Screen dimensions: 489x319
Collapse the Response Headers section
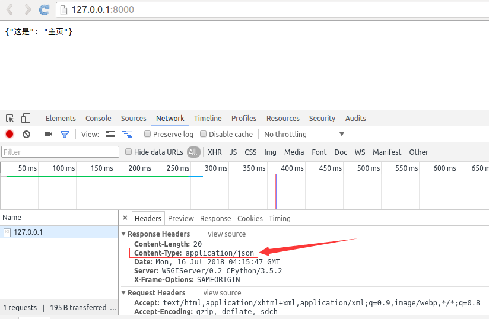tap(123, 234)
